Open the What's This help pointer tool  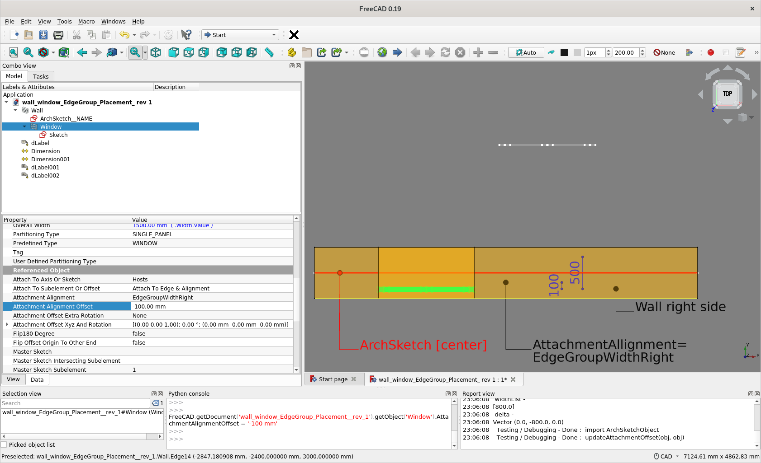[186, 35]
